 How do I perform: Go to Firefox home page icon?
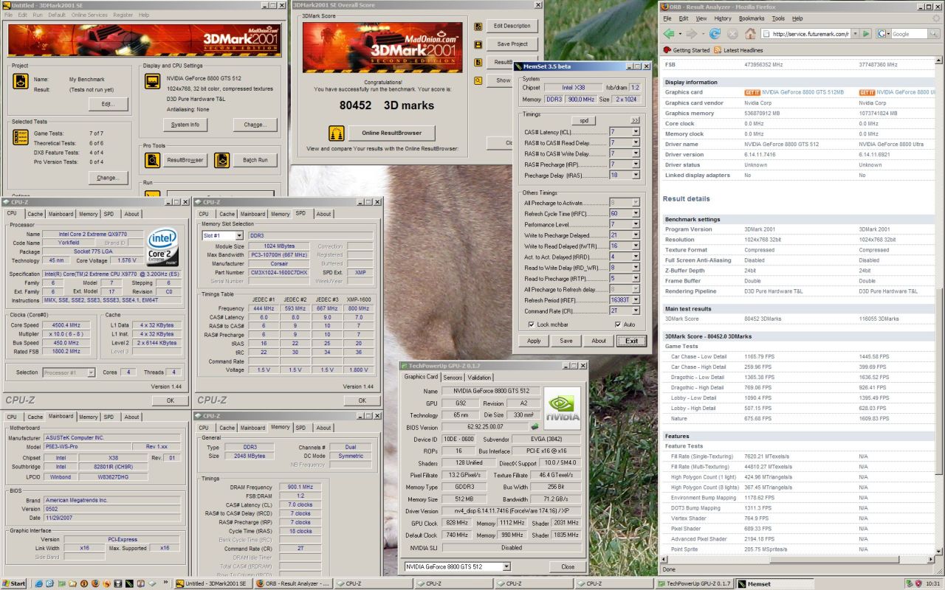tap(750, 34)
